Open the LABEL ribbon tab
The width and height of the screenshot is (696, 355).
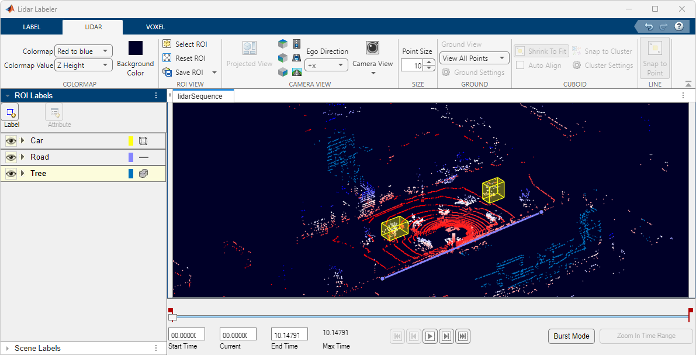[x=32, y=26]
